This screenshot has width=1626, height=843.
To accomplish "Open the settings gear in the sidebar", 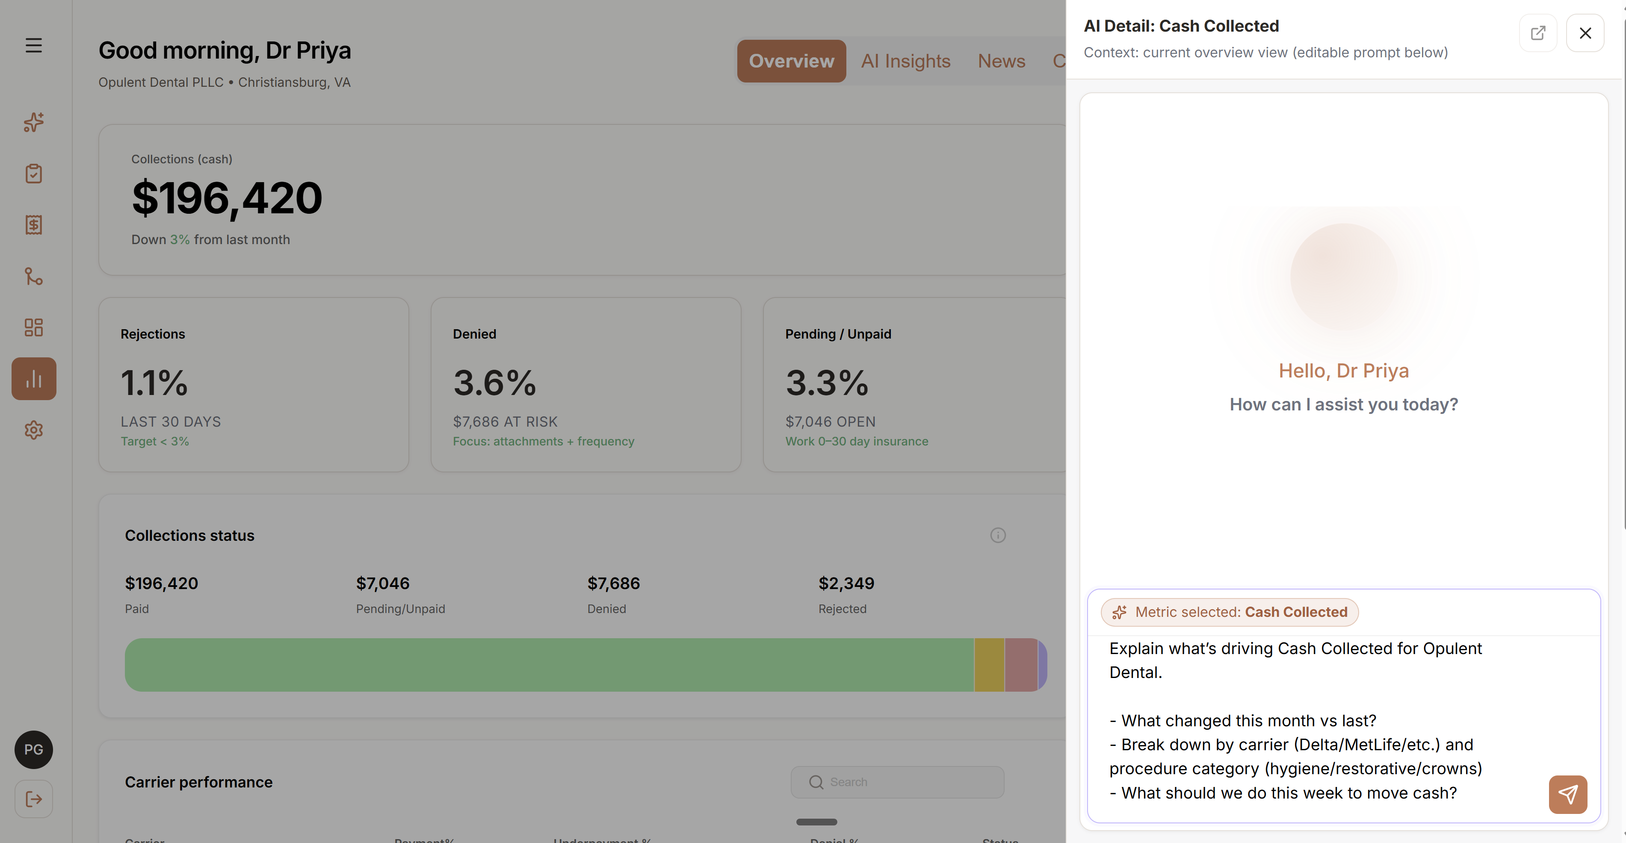I will point(33,430).
